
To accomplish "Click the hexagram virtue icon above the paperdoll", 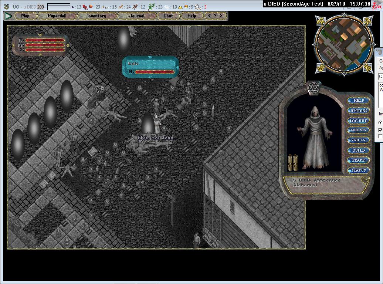I will coord(313,88).
